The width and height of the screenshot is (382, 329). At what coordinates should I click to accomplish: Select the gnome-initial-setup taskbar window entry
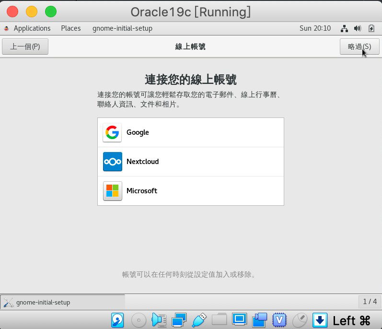(x=63, y=302)
